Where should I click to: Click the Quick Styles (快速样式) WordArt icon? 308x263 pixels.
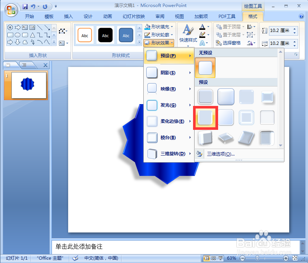(188, 35)
